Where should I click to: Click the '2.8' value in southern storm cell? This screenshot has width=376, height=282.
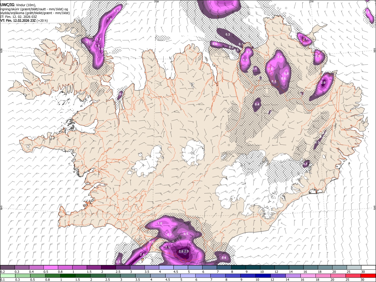point(181,251)
